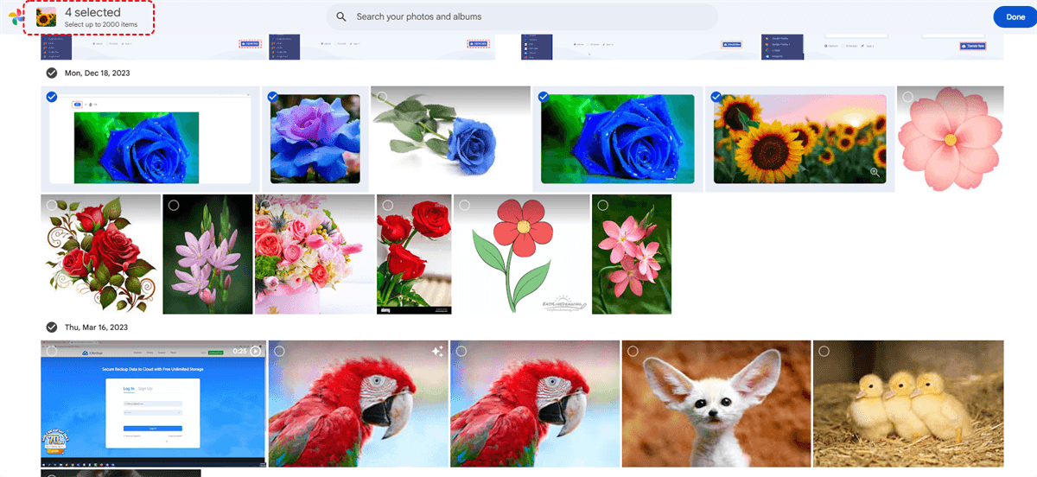Click the sunflower album cover thumbnail in header

[47, 17]
